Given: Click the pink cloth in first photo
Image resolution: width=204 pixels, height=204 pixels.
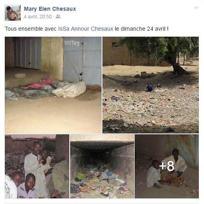Looking at the screenshot, I should tap(38, 83).
